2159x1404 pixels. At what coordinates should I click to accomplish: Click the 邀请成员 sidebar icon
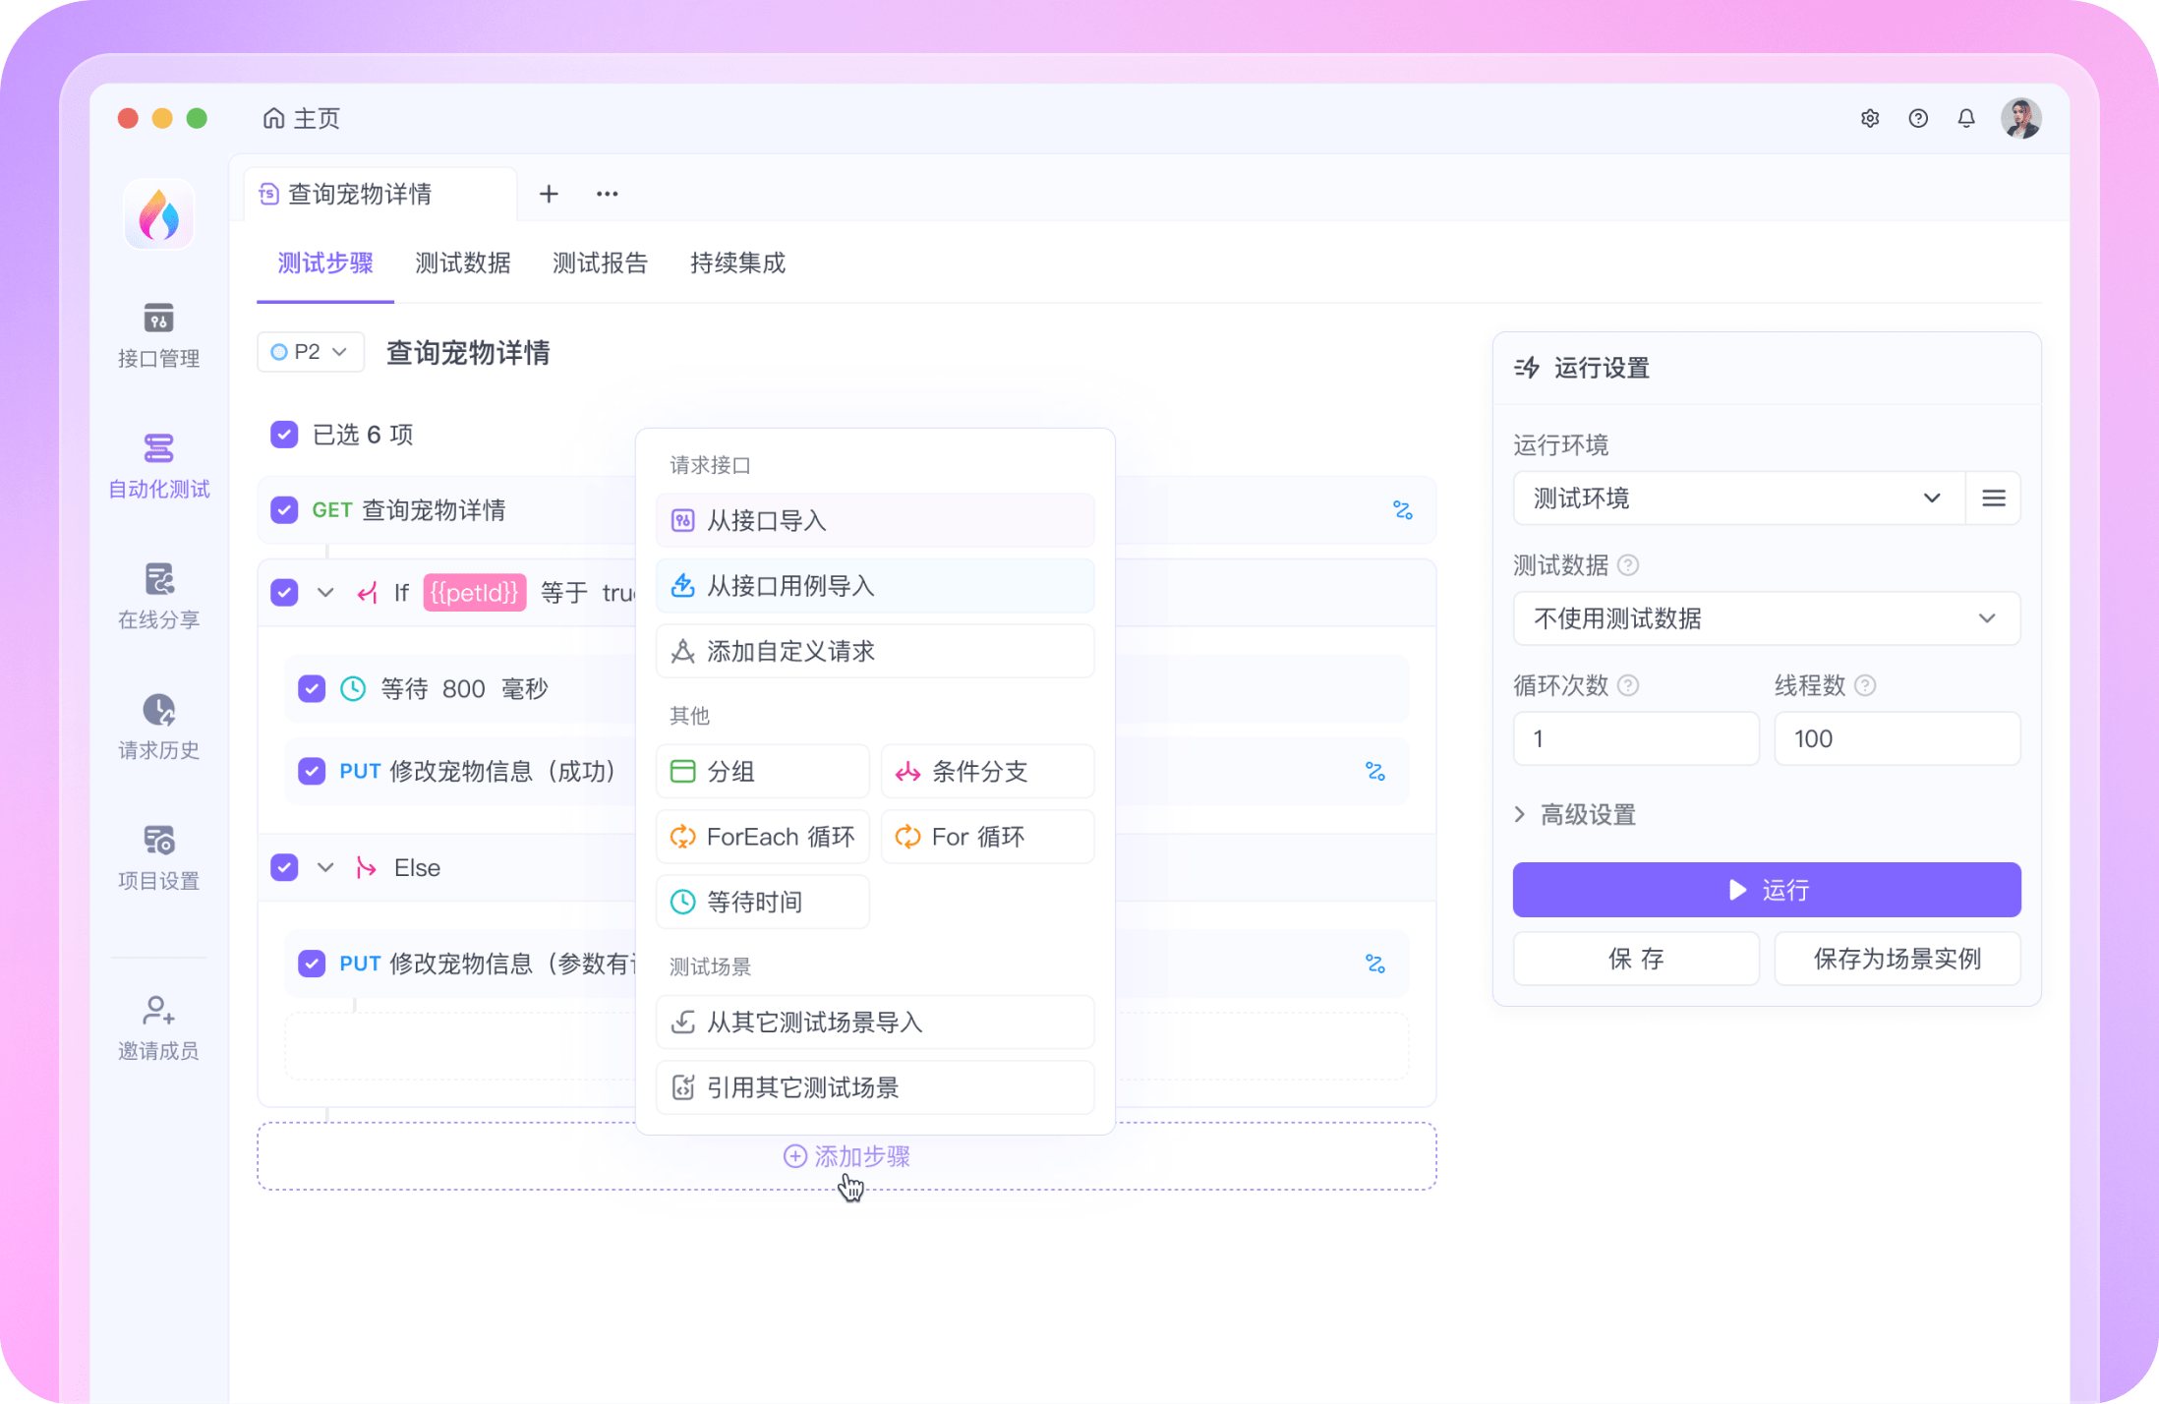pyautogui.click(x=158, y=1024)
